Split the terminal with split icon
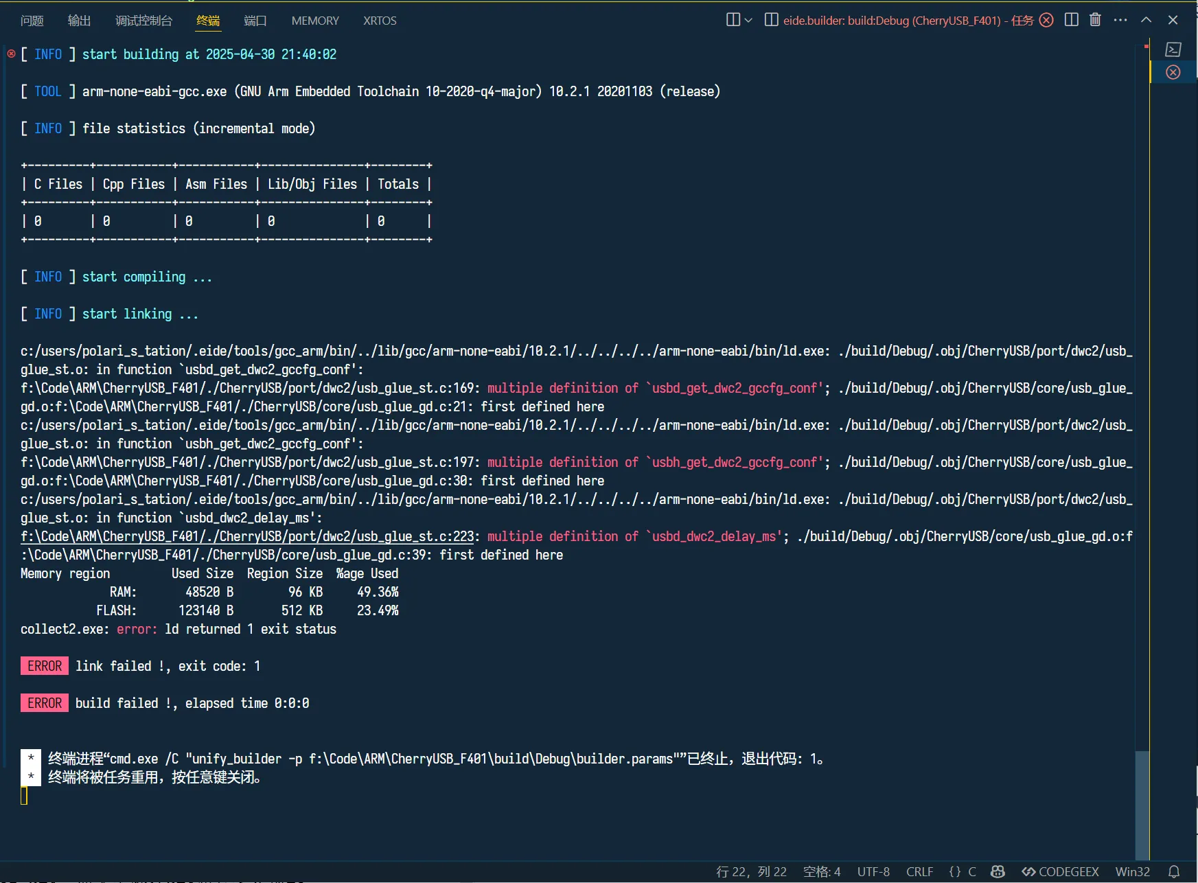 pyautogui.click(x=1071, y=20)
